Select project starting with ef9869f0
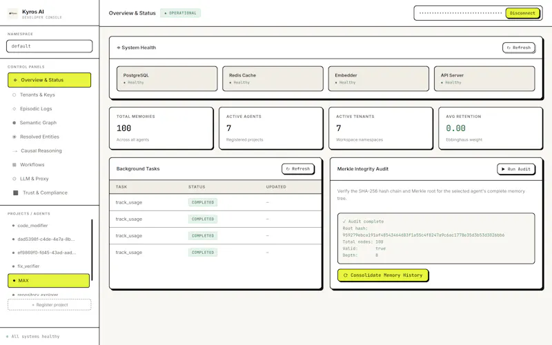Image resolution: width=552 pixels, height=345 pixels. pos(48,253)
